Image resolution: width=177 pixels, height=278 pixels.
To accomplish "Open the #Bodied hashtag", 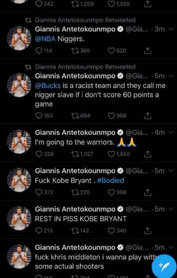I will tap(111, 181).
